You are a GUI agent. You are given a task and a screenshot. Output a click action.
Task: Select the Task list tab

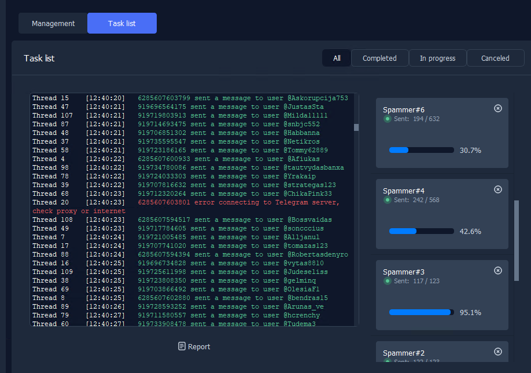click(122, 23)
